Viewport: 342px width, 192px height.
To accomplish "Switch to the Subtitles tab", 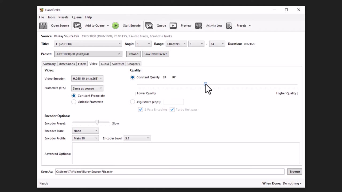I will 118,64.
